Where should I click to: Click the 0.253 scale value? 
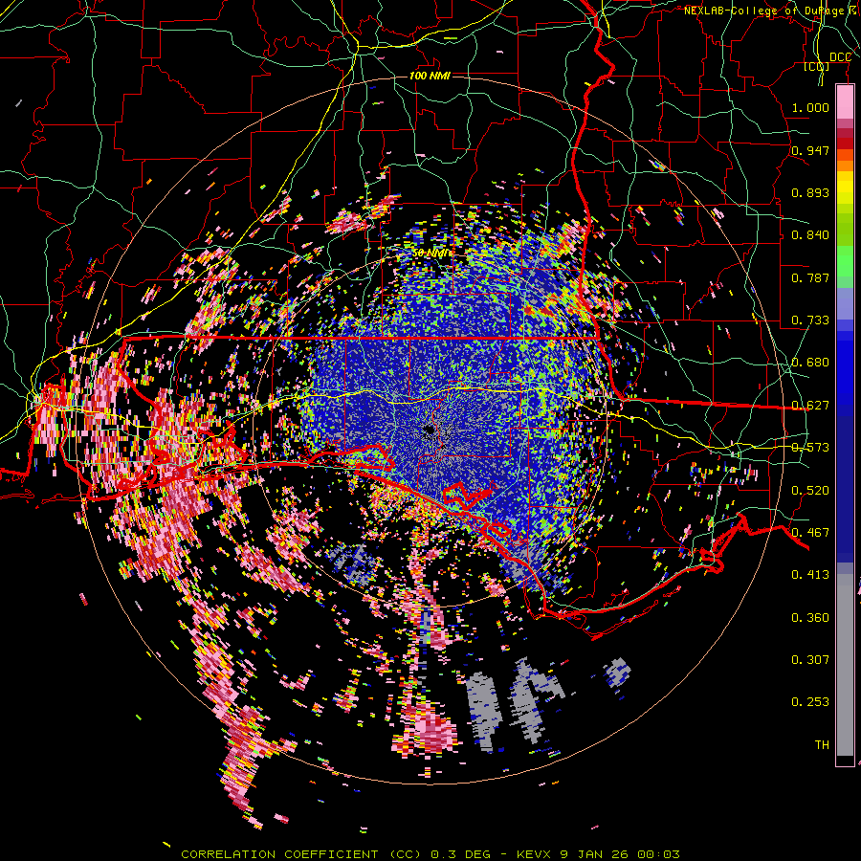pyautogui.click(x=810, y=702)
